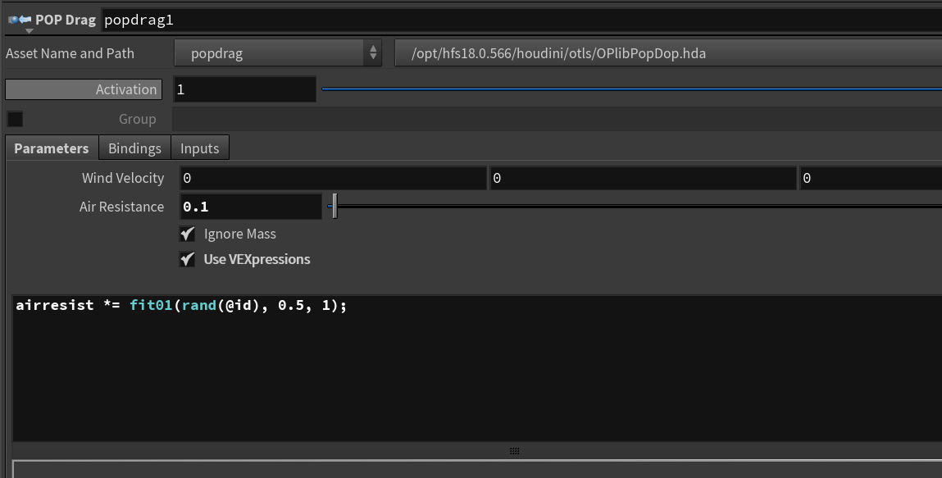Click the Activation label button
The image size is (942, 478).
click(x=84, y=89)
